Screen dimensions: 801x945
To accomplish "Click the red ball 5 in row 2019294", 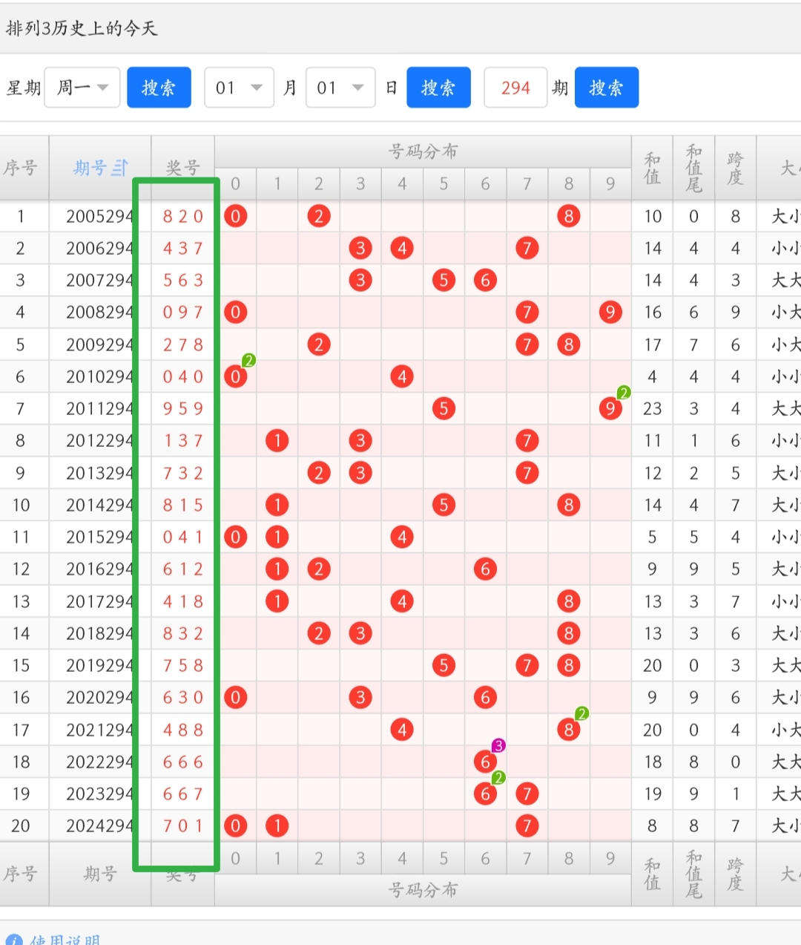I will click(x=444, y=665).
